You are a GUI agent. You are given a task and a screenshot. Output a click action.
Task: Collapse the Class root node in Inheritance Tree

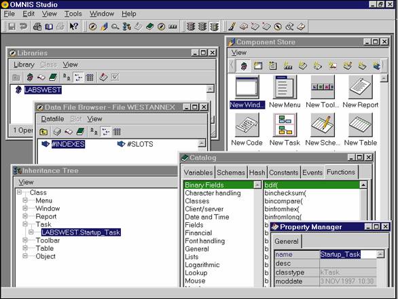coord(19,192)
